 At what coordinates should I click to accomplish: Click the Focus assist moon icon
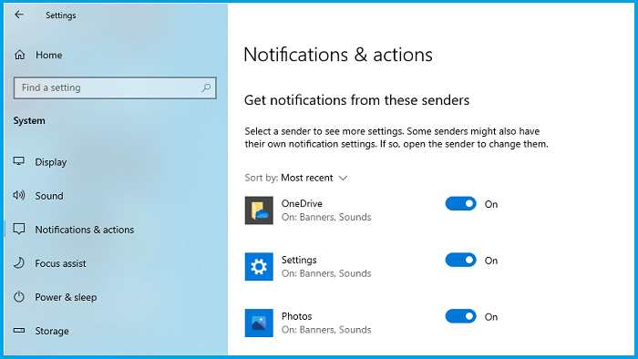click(x=19, y=263)
